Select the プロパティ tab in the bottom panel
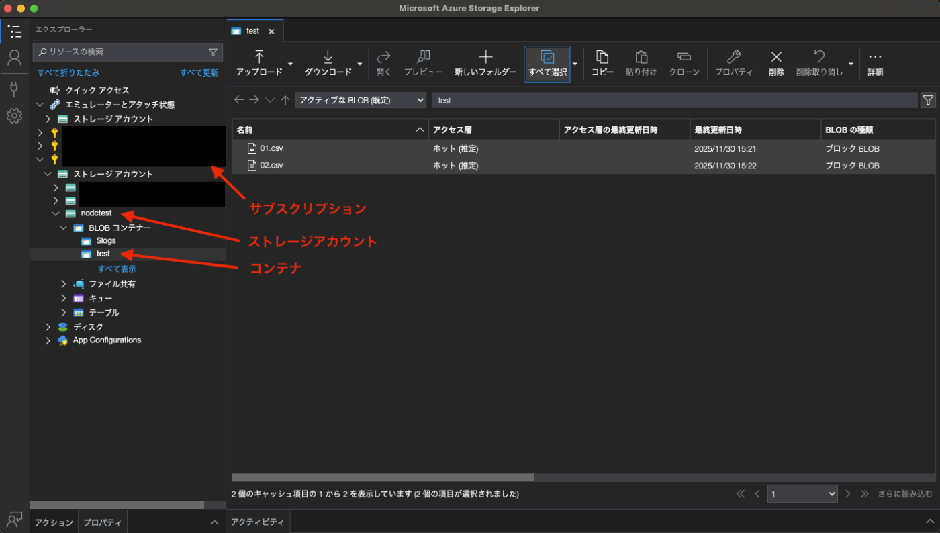This screenshot has width=940, height=533. pyautogui.click(x=102, y=522)
